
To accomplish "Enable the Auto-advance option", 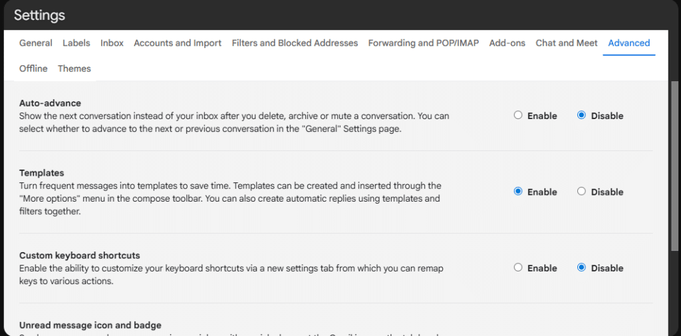I will click(518, 115).
